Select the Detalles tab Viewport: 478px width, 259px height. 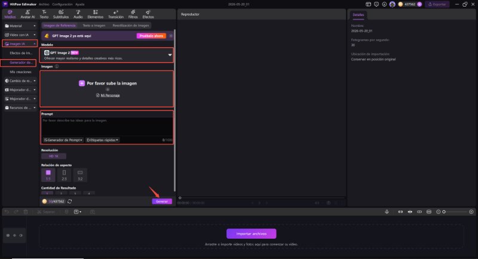358,14
